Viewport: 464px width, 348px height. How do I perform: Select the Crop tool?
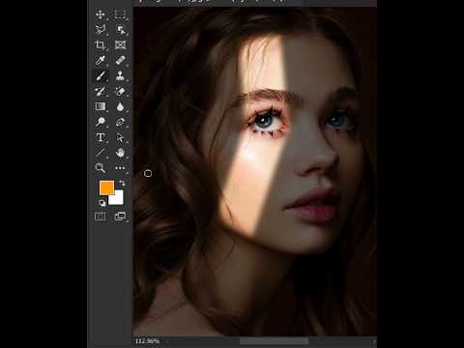(x=100, y=44)
